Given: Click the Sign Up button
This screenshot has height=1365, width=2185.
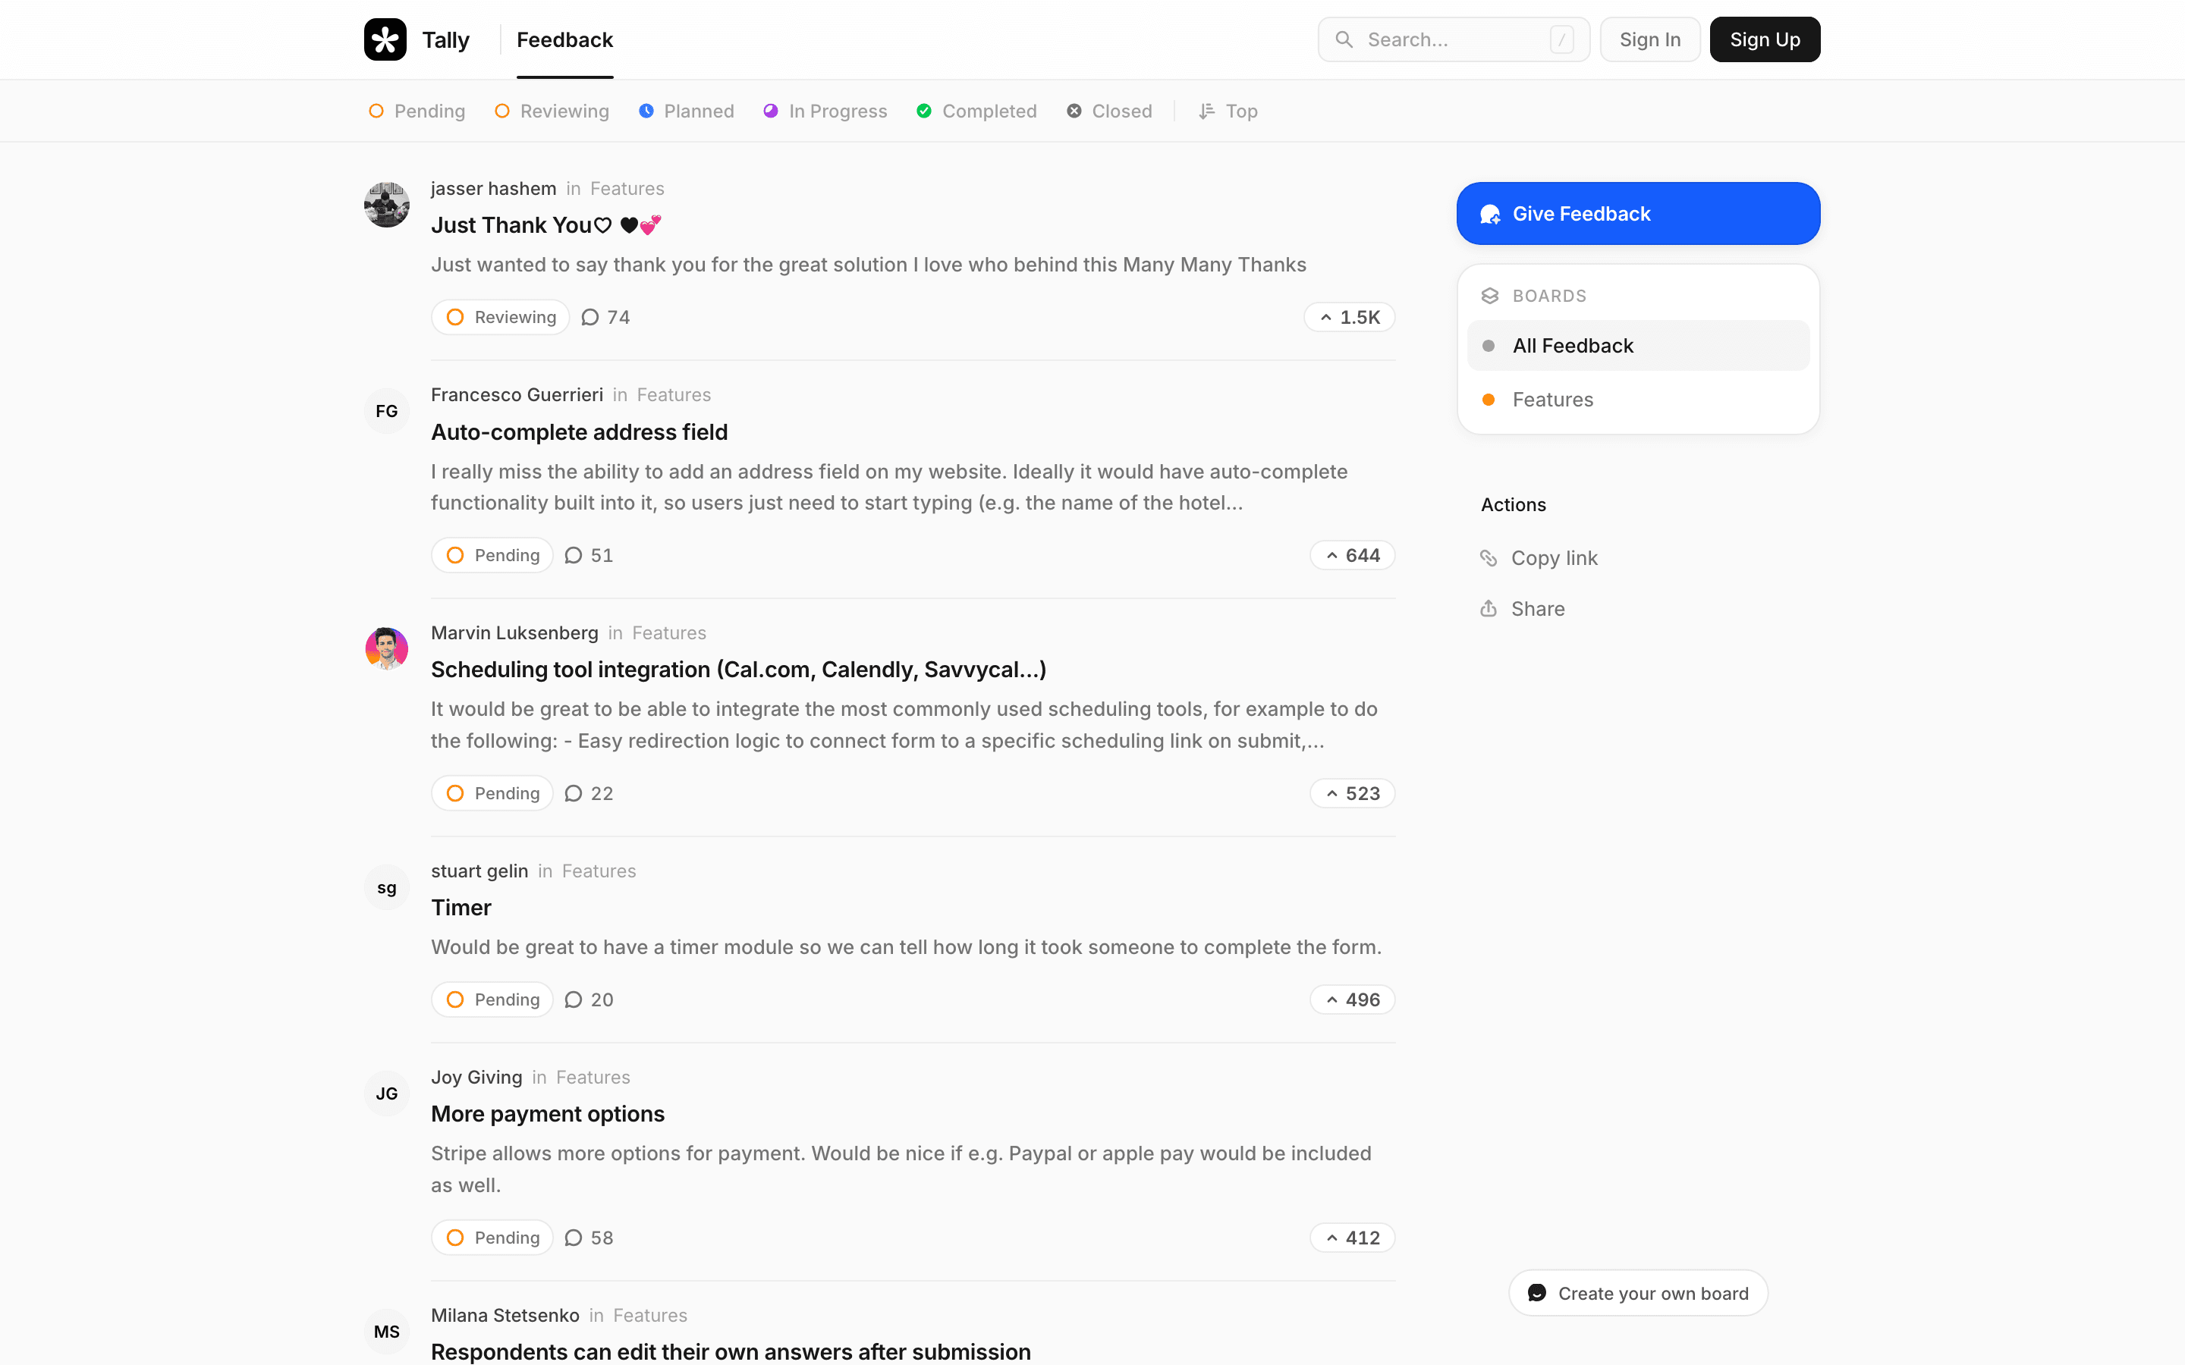Looking at the screenshot, I should [1764, 39].
